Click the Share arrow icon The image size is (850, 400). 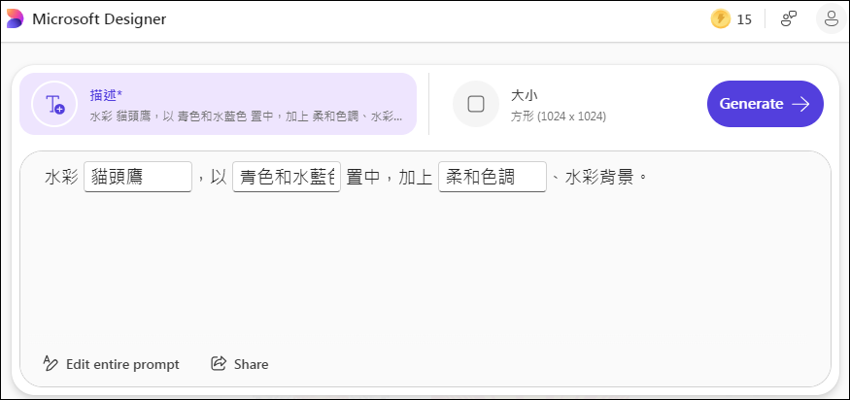tap(219, 363)
